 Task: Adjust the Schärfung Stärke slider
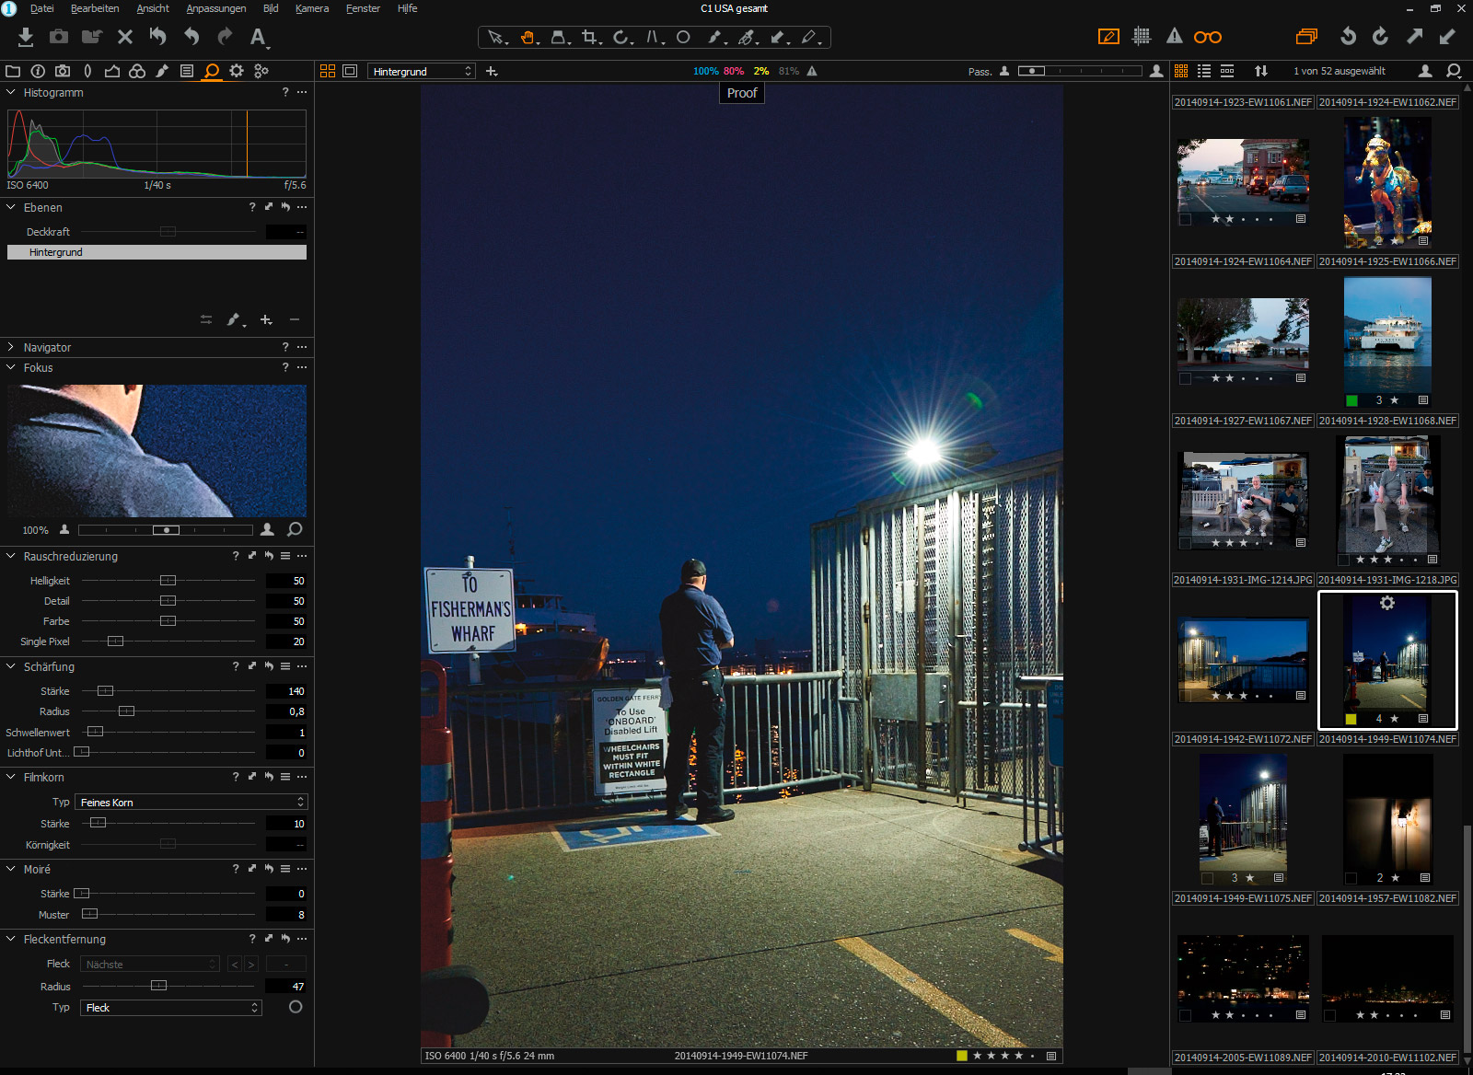tap(106, 691)
